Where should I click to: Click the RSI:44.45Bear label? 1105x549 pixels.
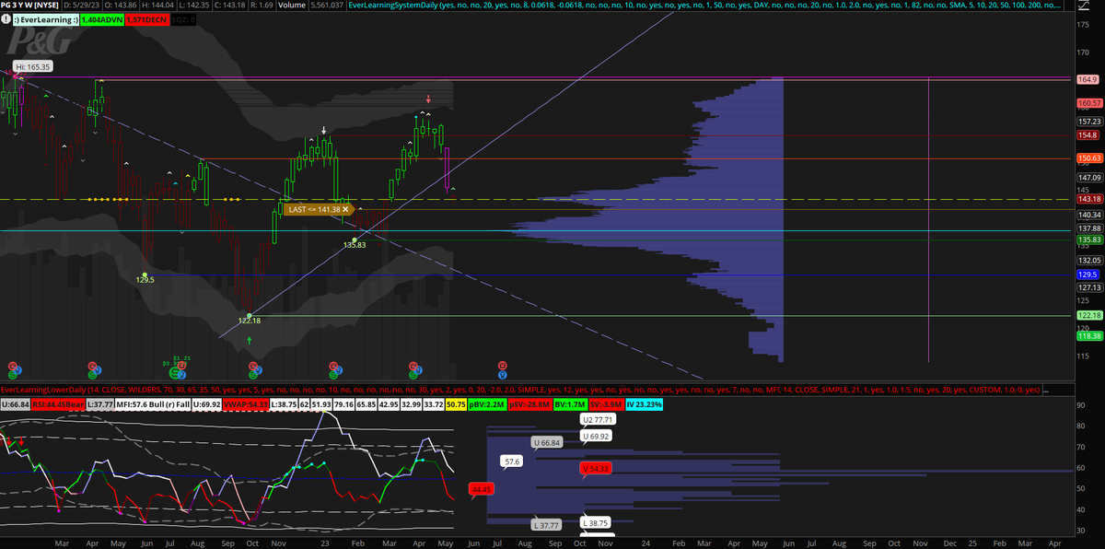pos(58,404)
